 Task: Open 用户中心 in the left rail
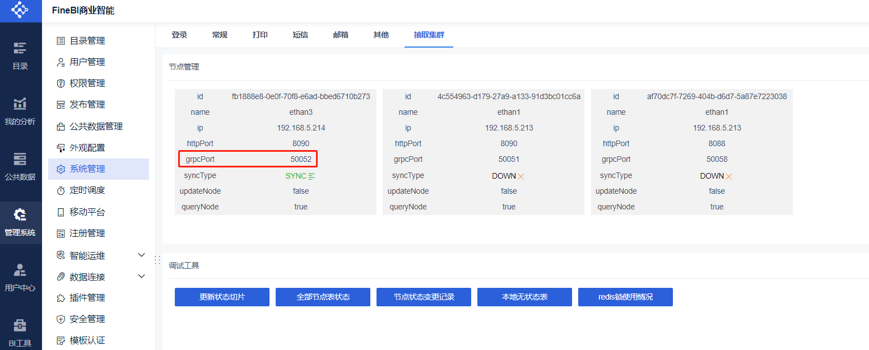[x=20, y=277]
